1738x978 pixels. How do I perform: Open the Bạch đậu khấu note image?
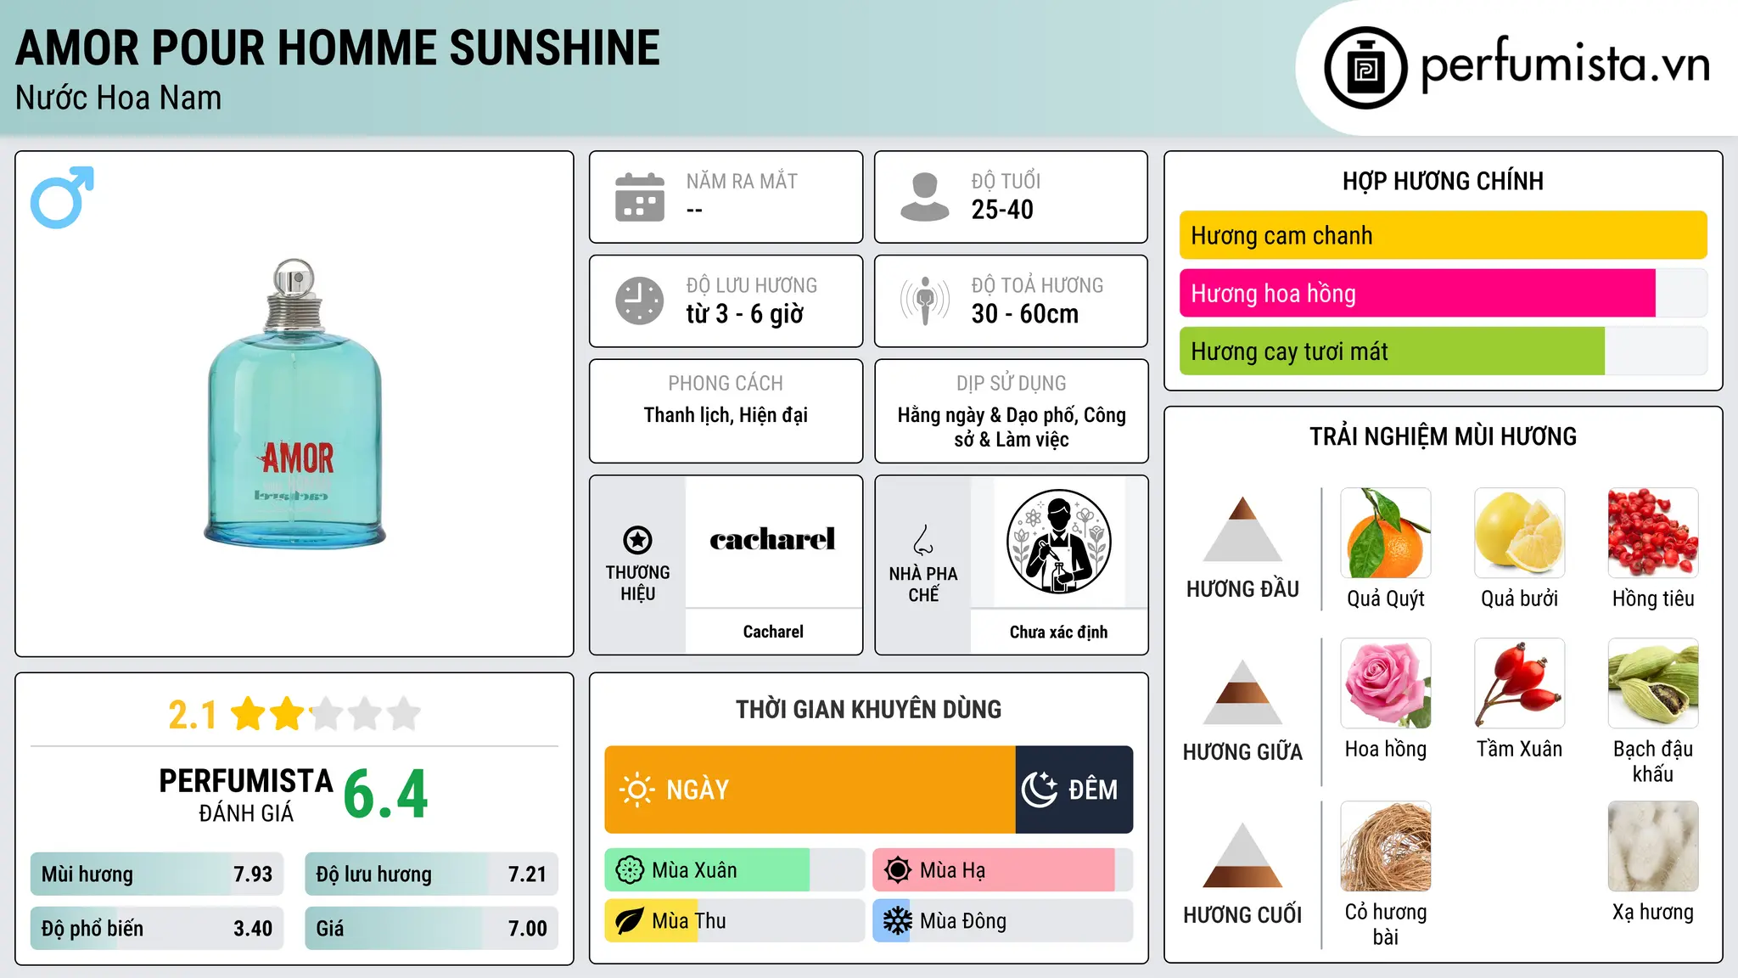click(1653, 683)
